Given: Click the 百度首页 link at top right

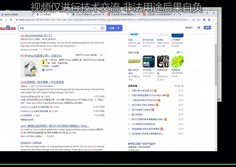Looking at the screenshot, I should pyautogui.click(x=189, y=28).
